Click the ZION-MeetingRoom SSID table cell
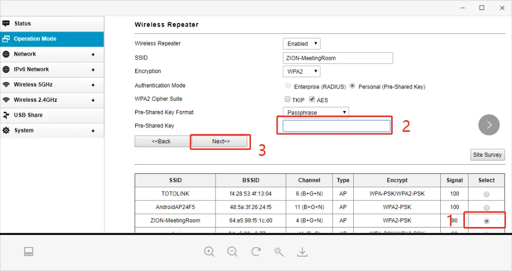Screen dimensions: 512x271 175,220
